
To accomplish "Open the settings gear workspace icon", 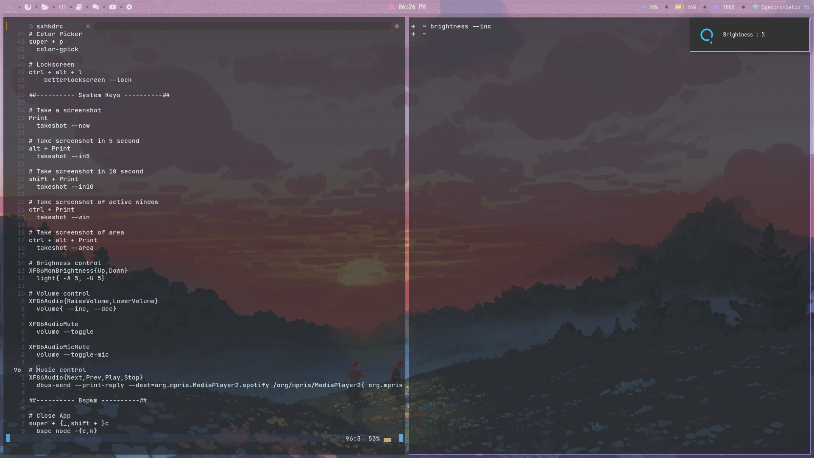I will [129, 7].
